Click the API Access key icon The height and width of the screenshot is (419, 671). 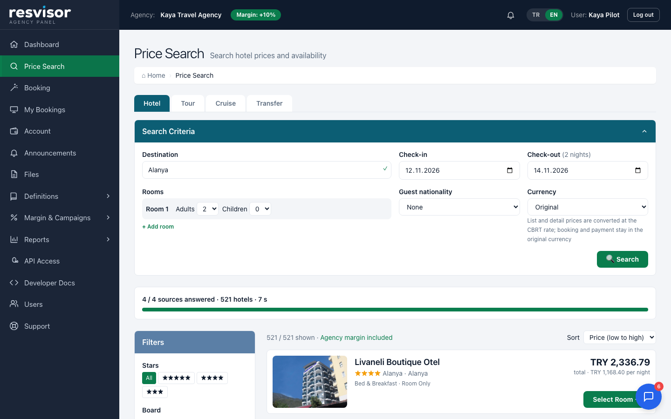[15, 261]
